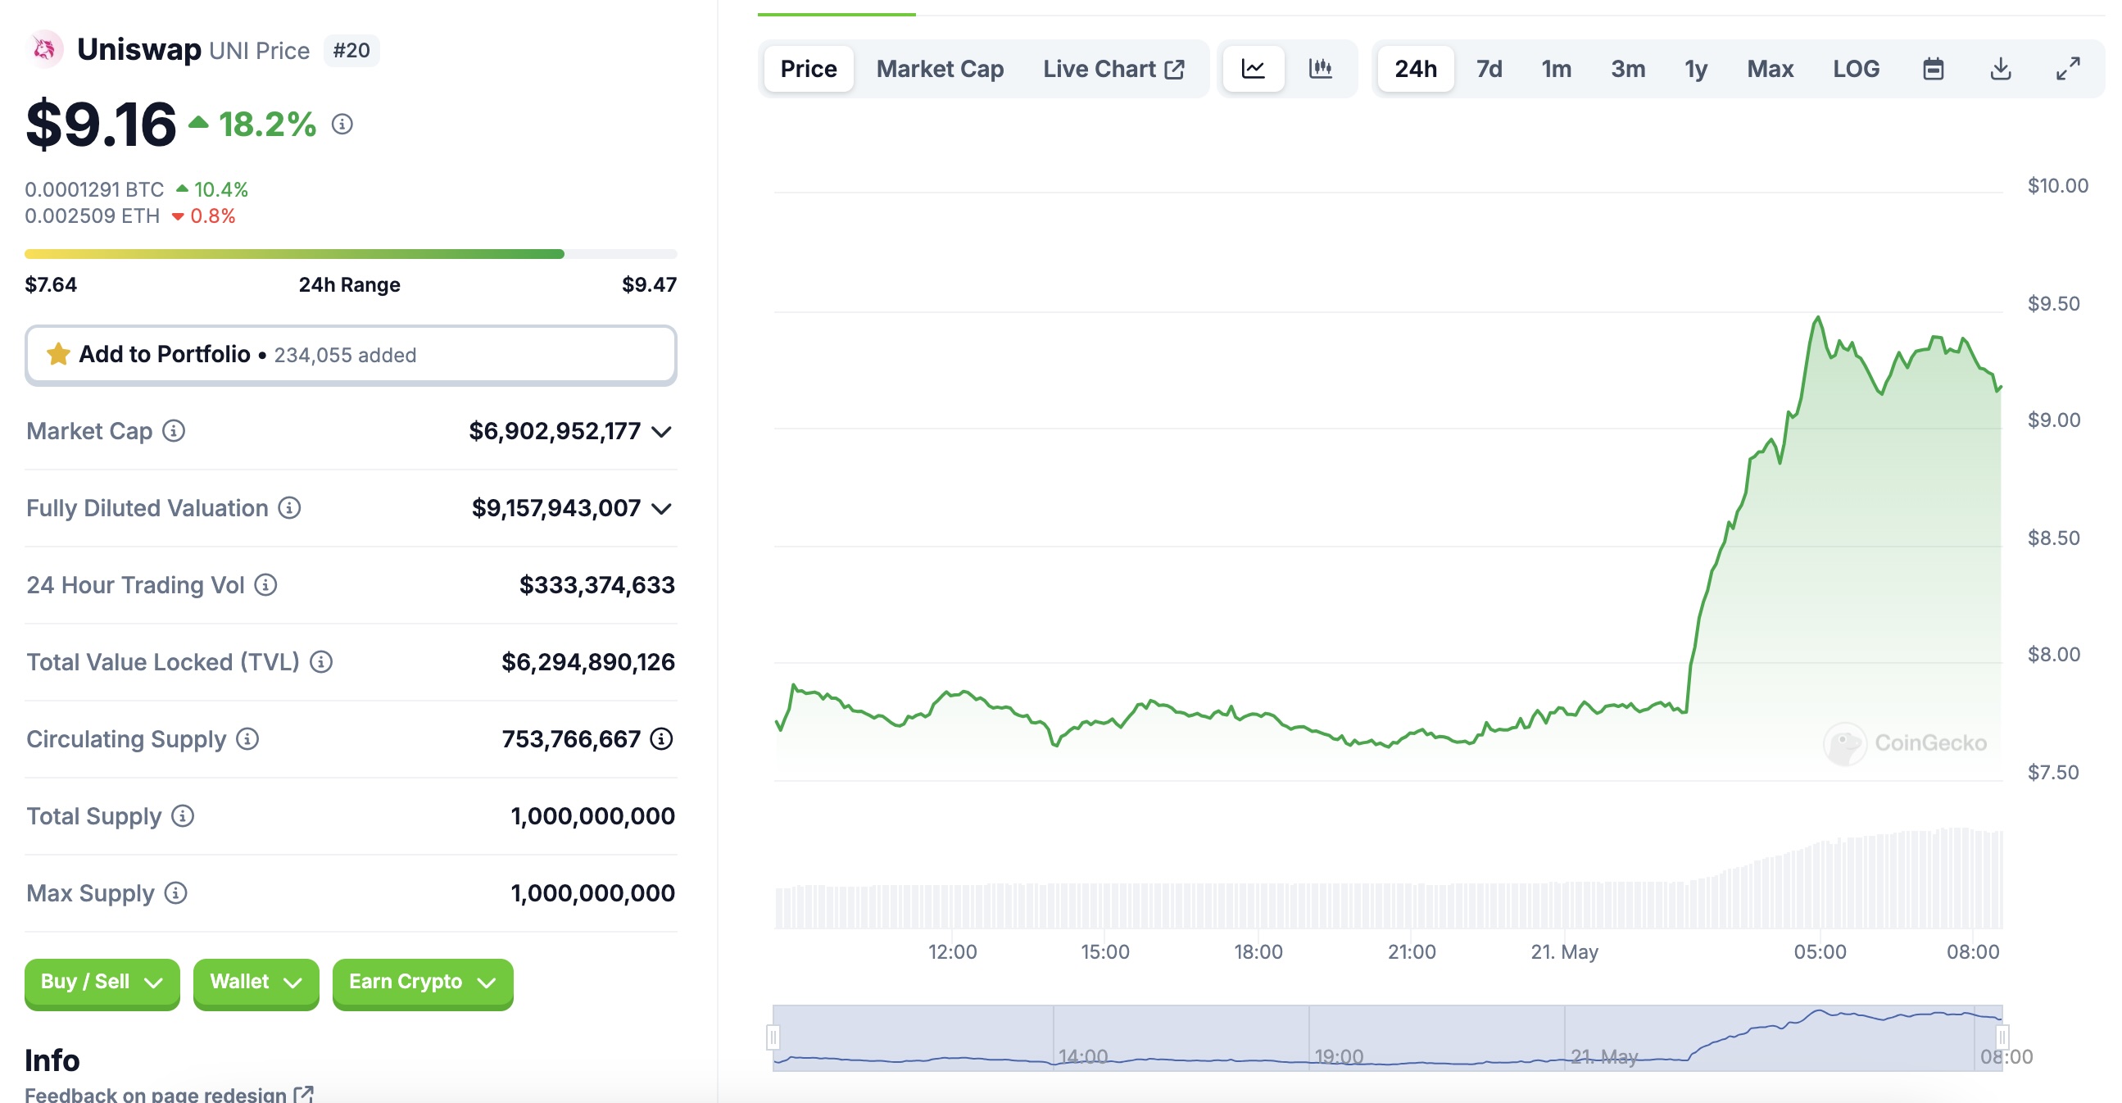Open info icon next to 753,766,667 value
This screenshot has height=1103, width=2122.
pos(661,739)
